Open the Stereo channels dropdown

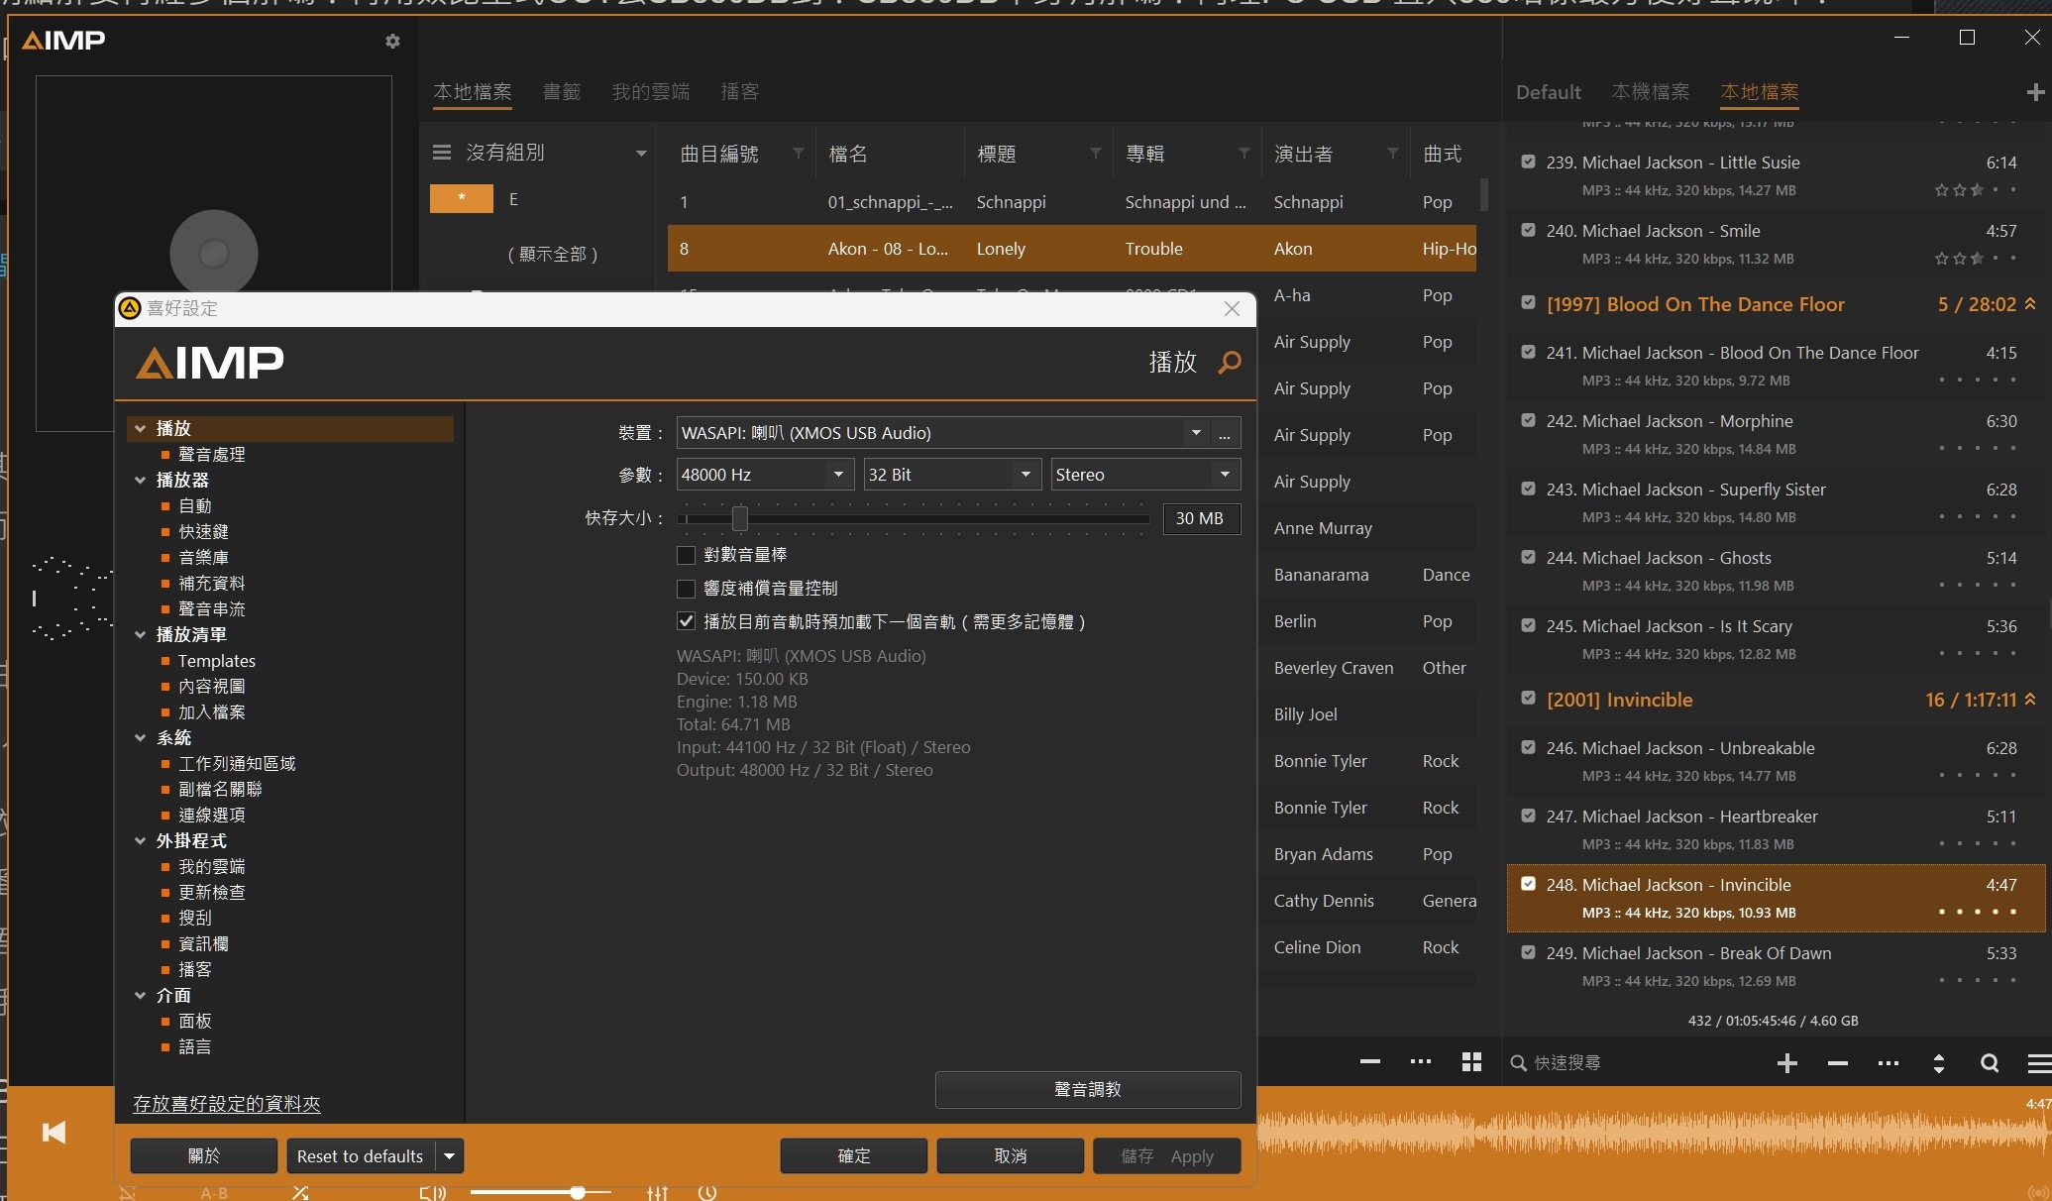click(1226, 475)
